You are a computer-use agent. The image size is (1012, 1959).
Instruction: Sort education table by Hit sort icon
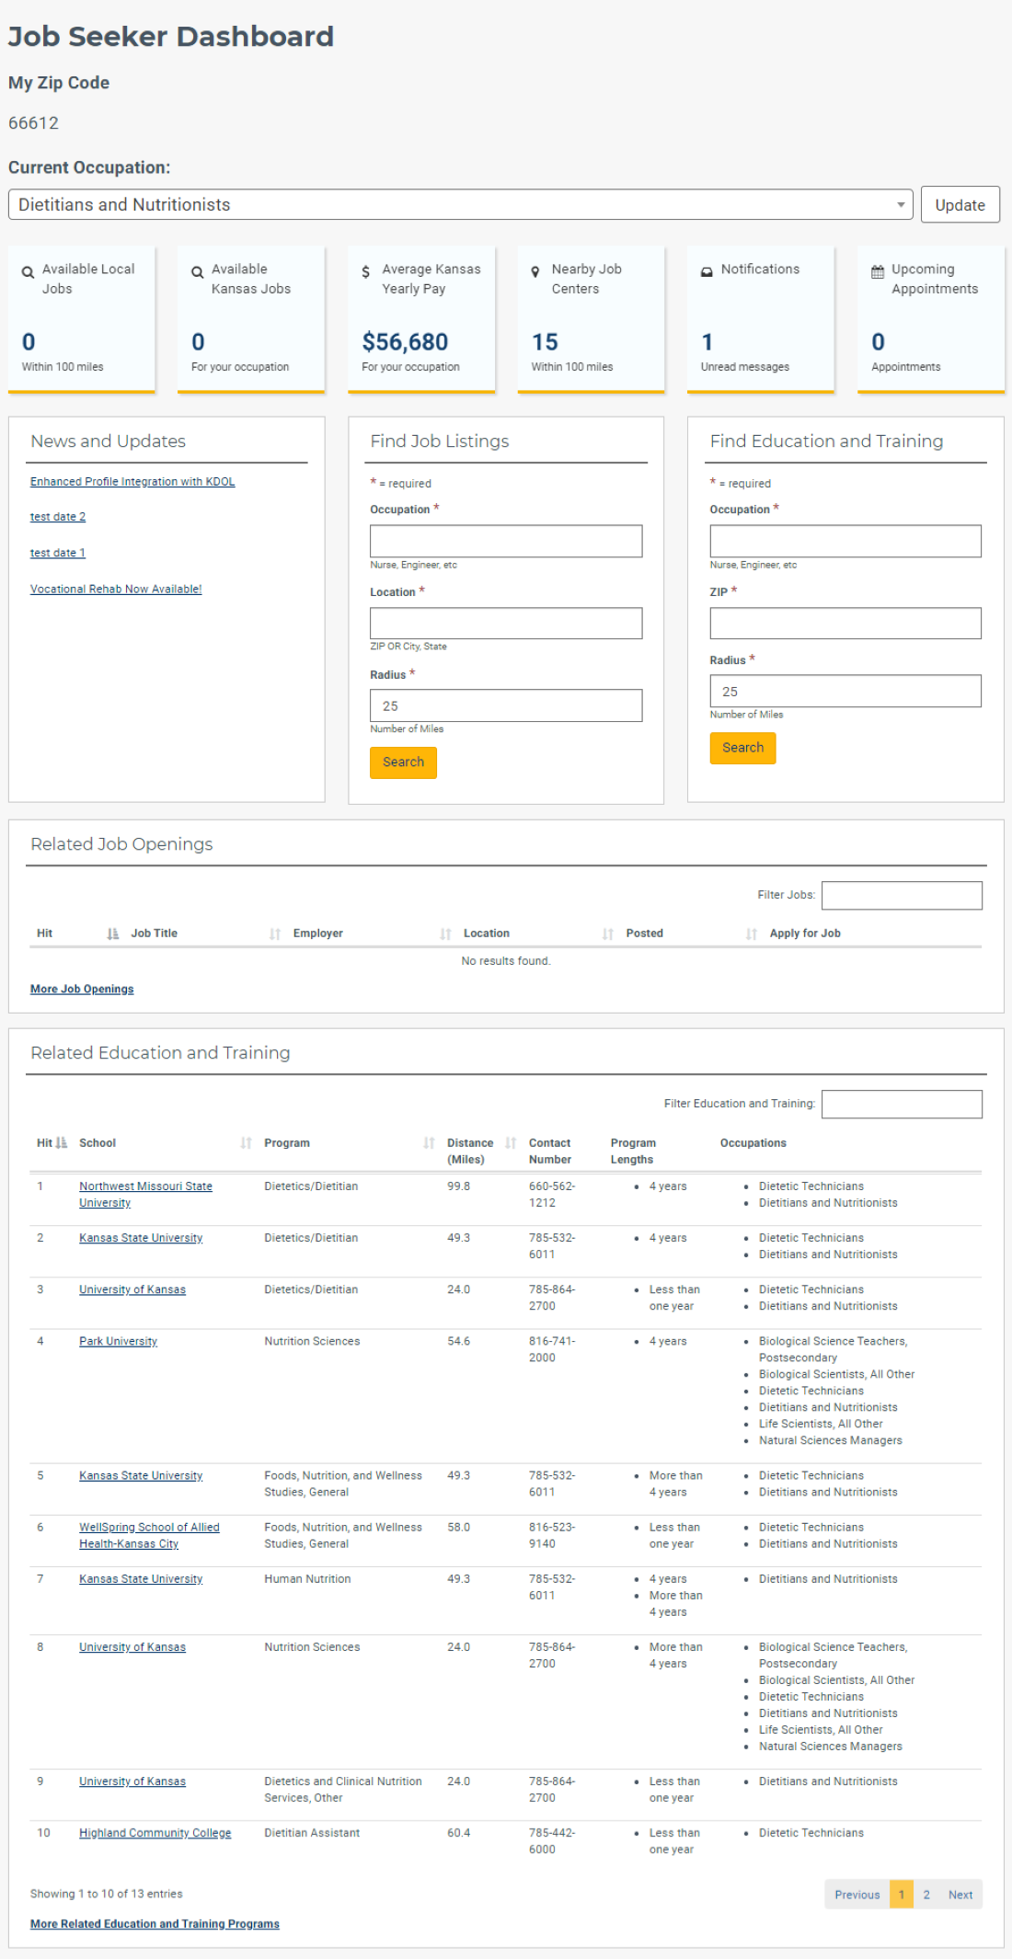tap(62, 1143)
